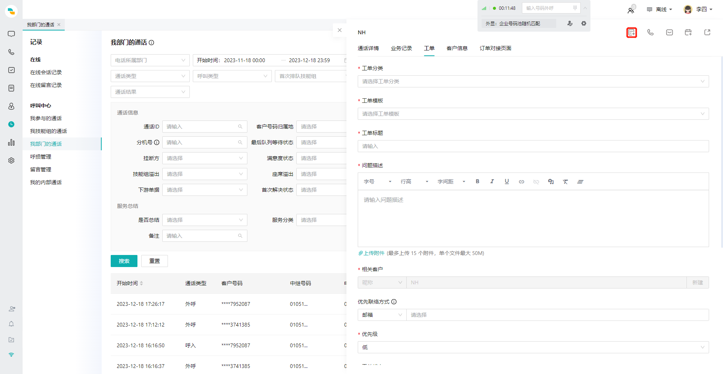Open the 字号 font size dropdown
Image resolution: width=723 pixels, height=374 pixels.
[x=378, y=182]
